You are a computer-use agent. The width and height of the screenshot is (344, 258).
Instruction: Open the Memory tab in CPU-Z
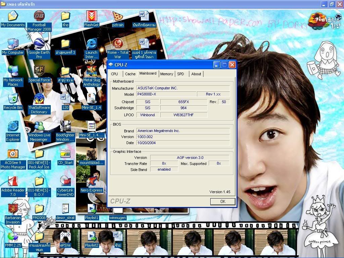click(167, 74)
